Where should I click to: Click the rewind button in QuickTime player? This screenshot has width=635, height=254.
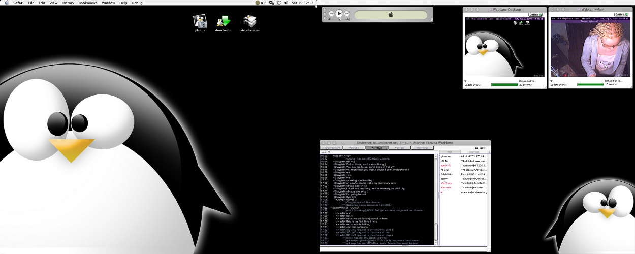pos(331,13)
